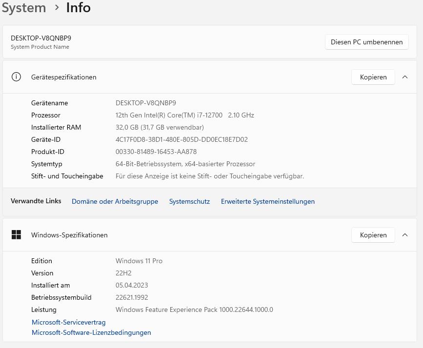Screen dimensions: 423x348
Task: Click the Version label
Action: pyautogui.click(x=42, y=273)
